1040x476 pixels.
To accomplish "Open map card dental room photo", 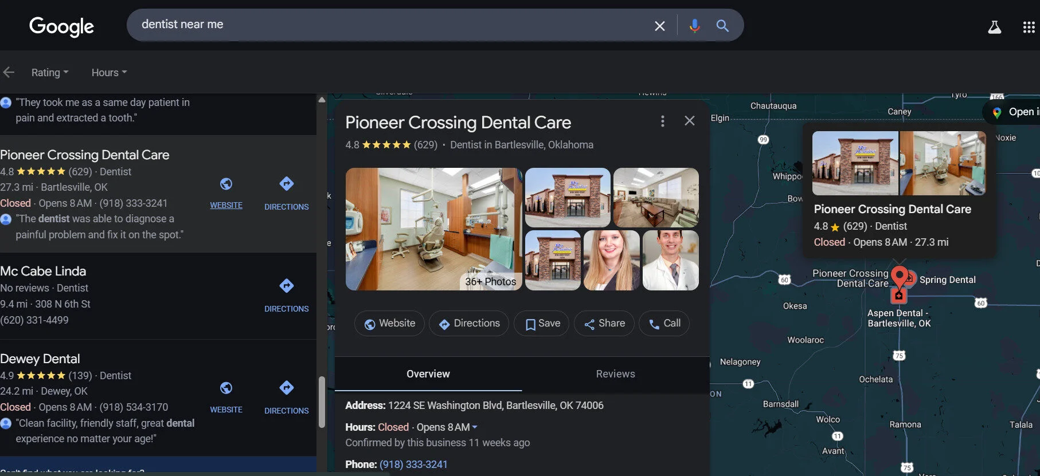I will (x=943, y=163).
